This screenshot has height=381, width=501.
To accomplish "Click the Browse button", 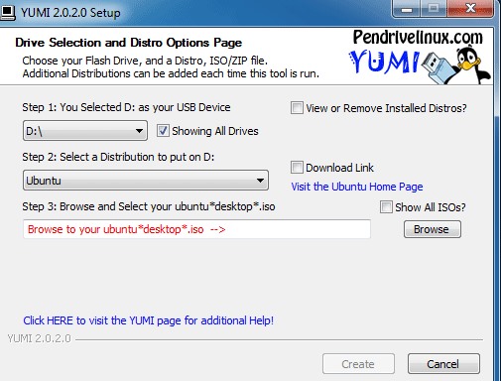I will tap(433, 229).
